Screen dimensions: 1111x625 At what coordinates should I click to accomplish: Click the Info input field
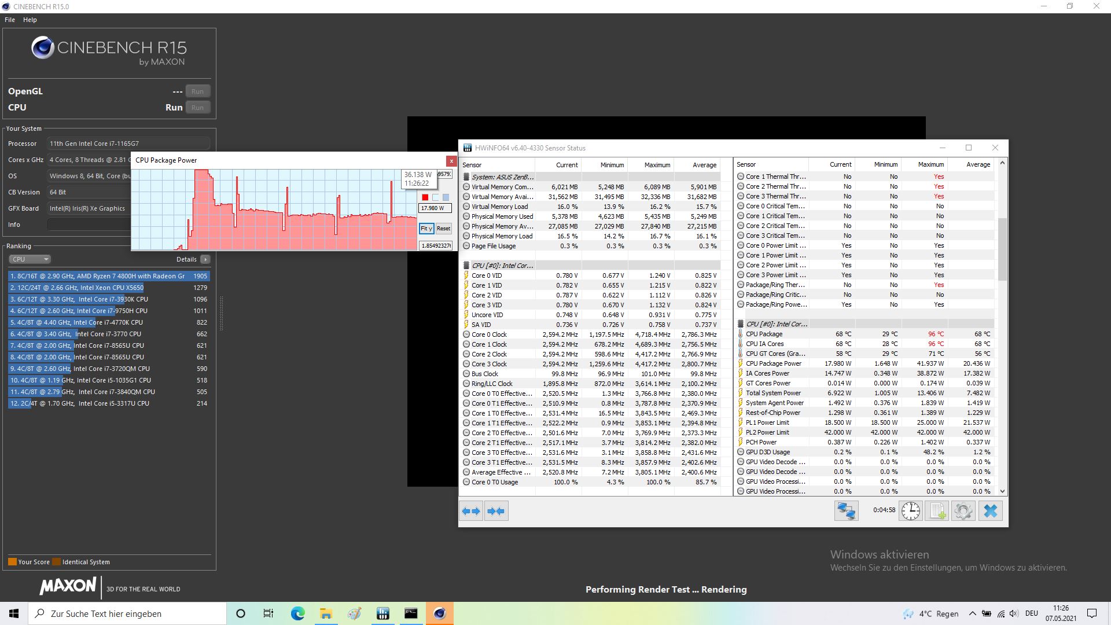coord(90,225)
